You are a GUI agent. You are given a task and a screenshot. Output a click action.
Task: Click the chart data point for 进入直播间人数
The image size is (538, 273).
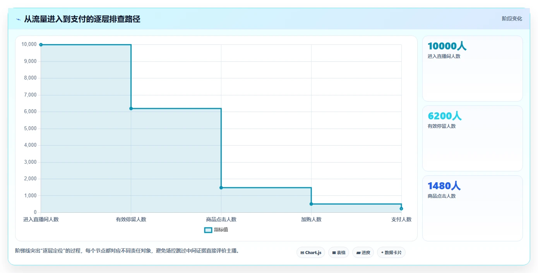[41, 45]
